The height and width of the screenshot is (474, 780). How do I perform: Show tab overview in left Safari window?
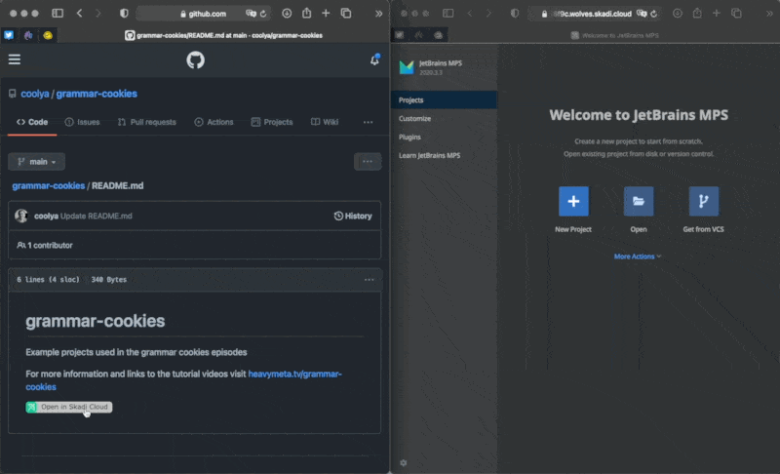coord(346,14)
